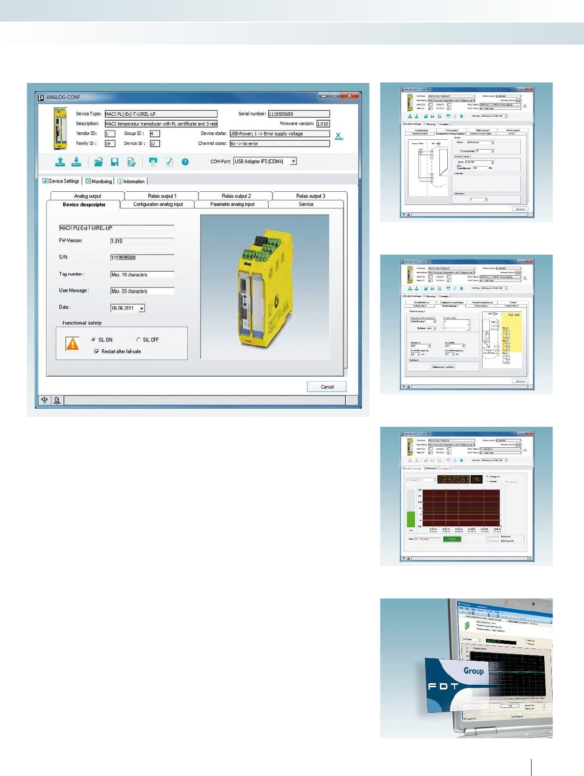
Task: Open the COM-Port dropdown list
Action: pyautogui.click(x=293, y=161)
